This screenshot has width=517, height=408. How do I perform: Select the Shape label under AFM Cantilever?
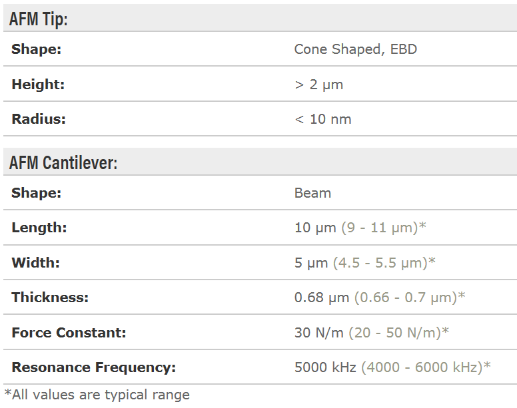(x=37, y=193)
